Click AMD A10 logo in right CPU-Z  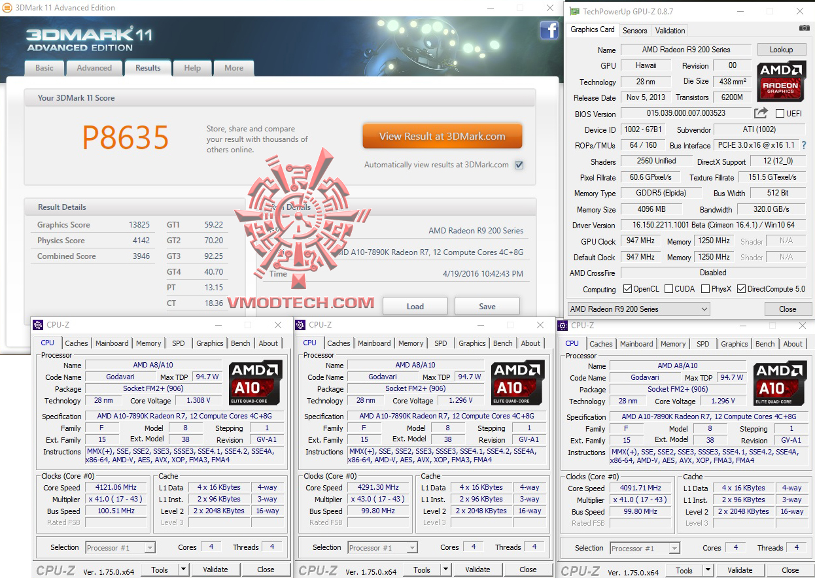tap(780, 383)
